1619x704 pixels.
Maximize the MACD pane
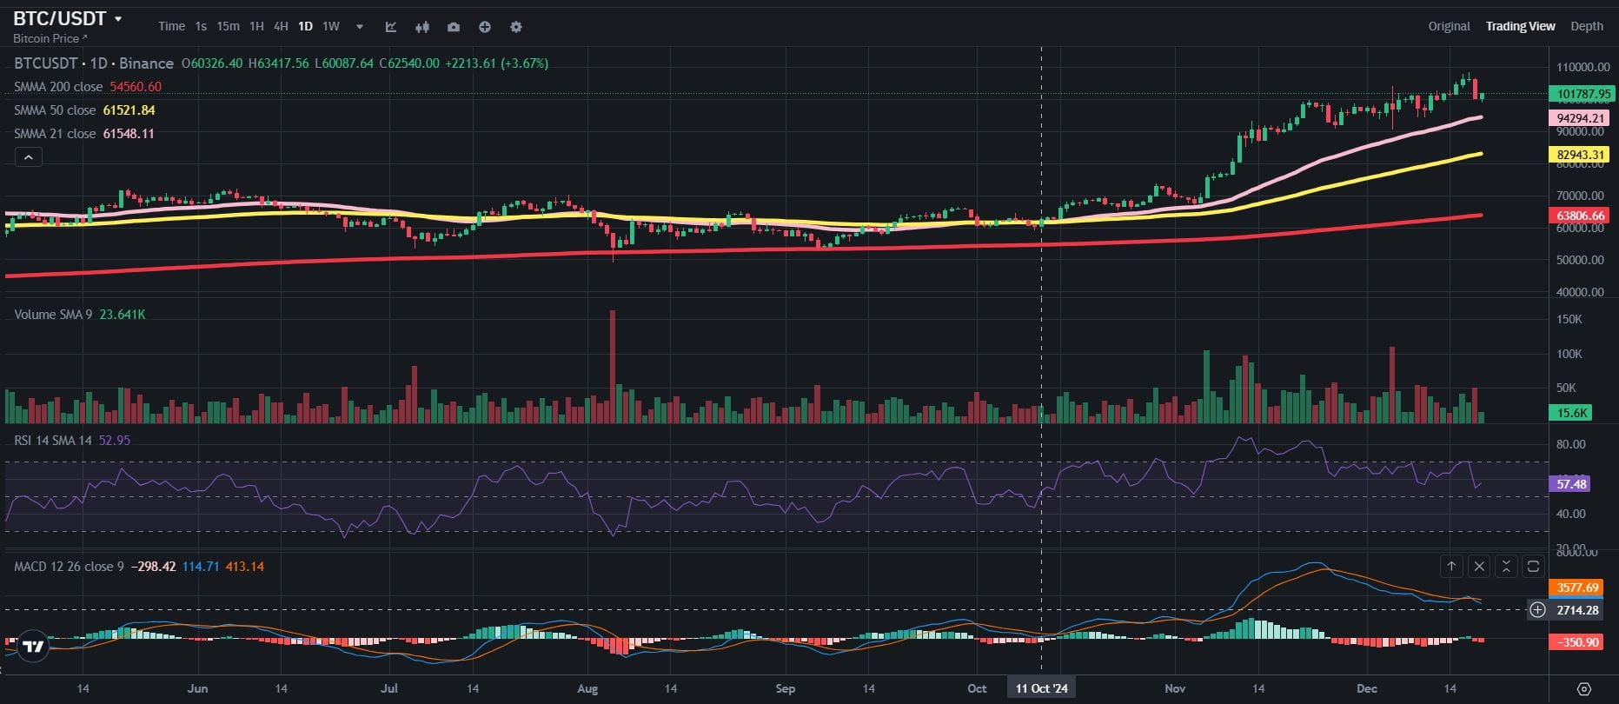[1534, 567]
